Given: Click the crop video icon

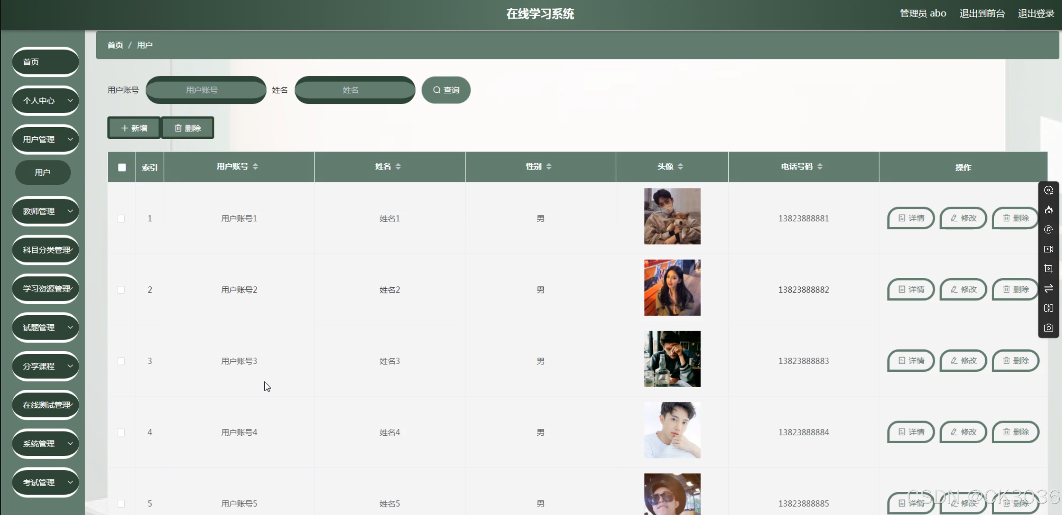Looking at the screenshot, I should 1049,269.
